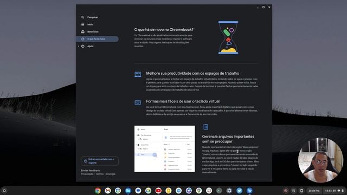Click the laptop workspaces icon
Image resolution: width=347 pixels, height=195 pixels.
(138, 74)
